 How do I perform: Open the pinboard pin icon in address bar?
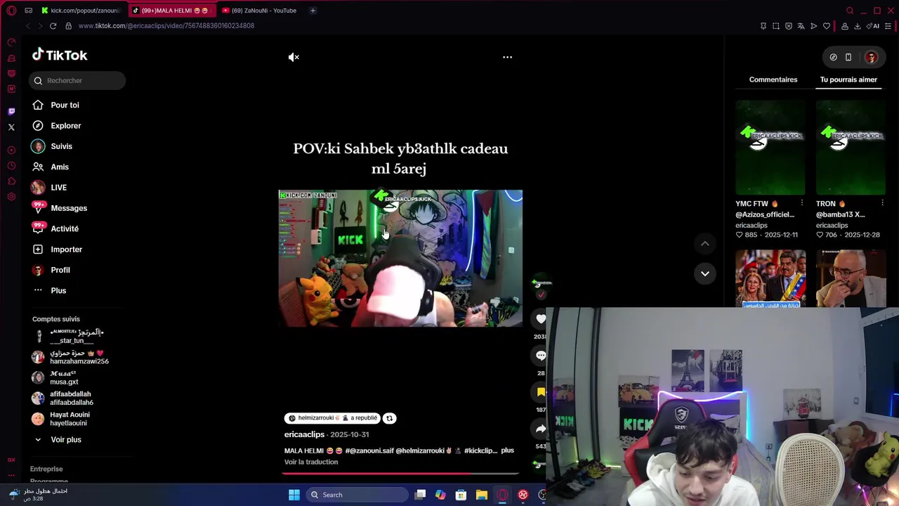pos(763,26)
